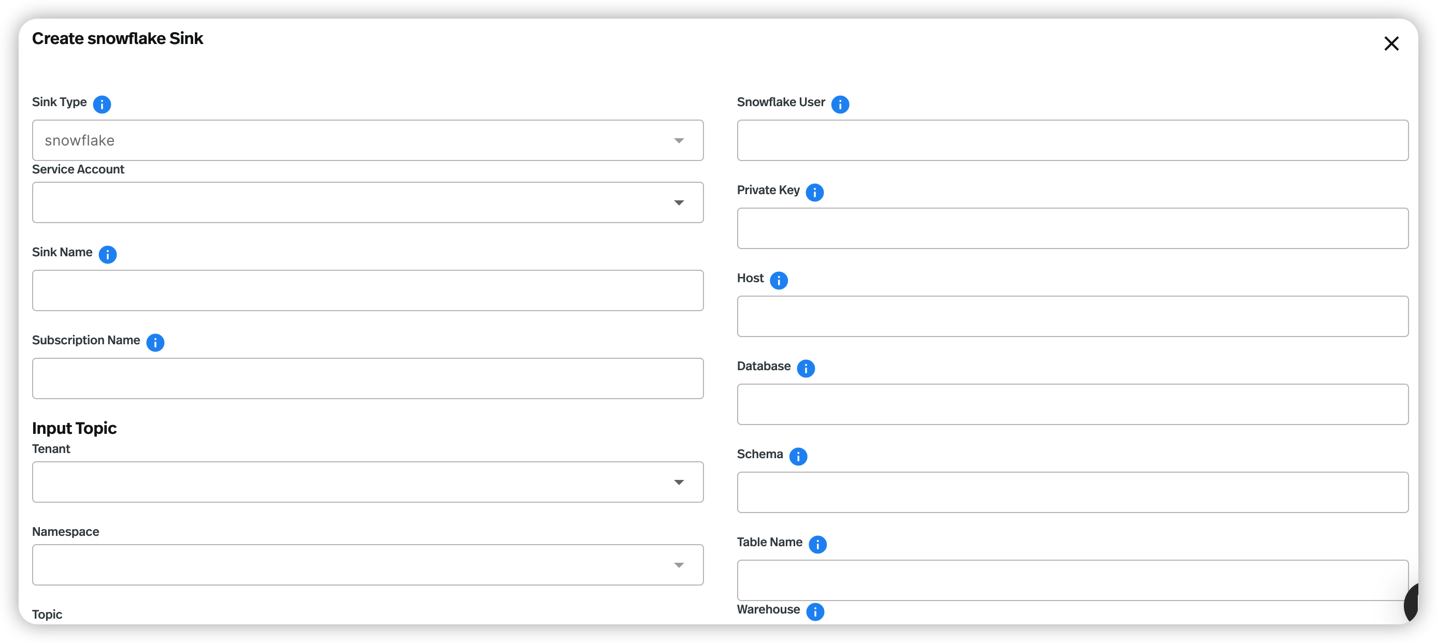Click inside the Host field

tap(1072, 316)
